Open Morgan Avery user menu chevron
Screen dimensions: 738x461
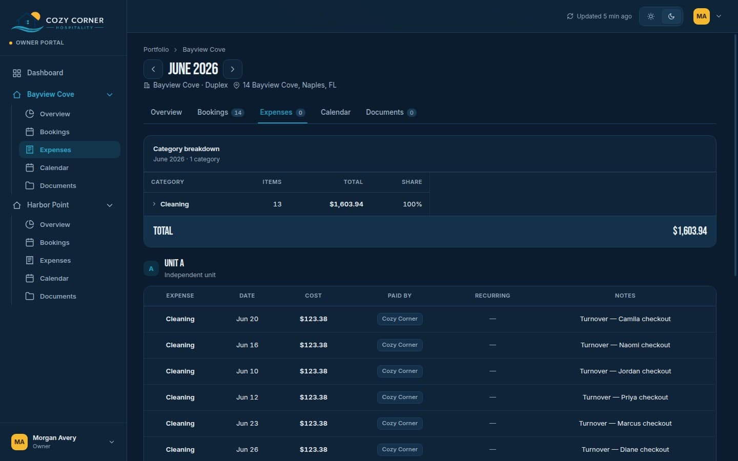click(x=112, y=442)
